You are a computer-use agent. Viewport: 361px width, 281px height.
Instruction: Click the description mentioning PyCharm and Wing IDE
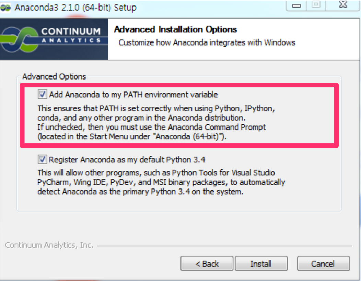161,182
